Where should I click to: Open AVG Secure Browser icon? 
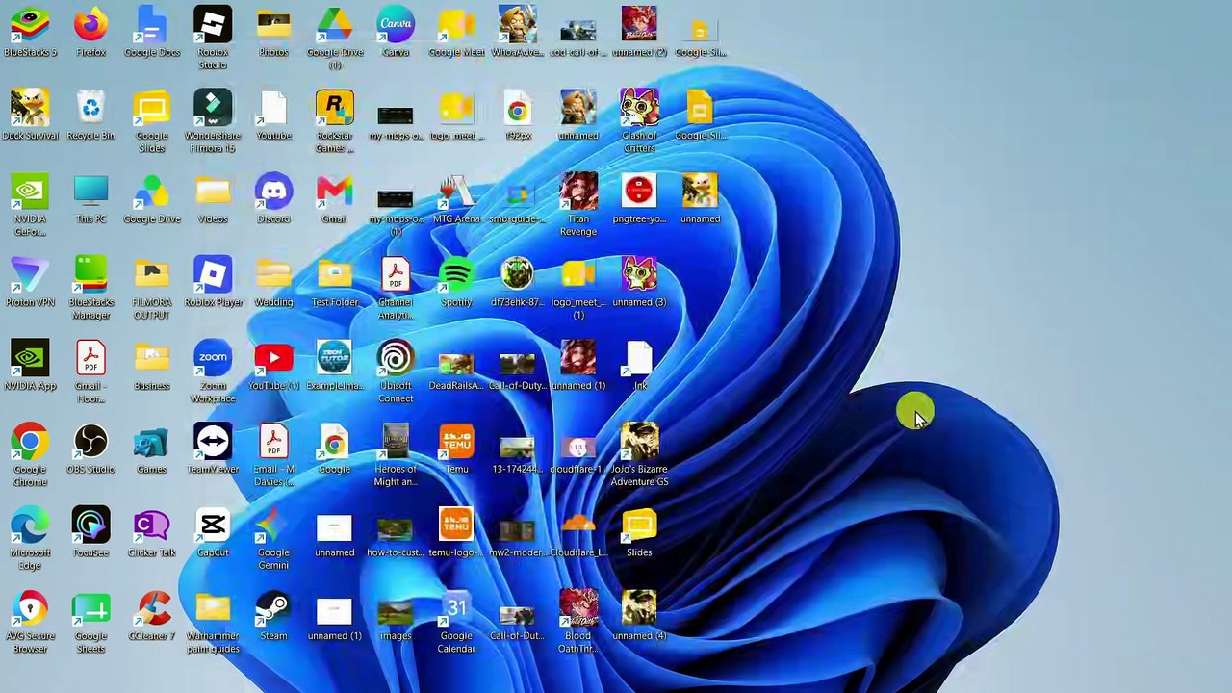(x=30, y=608)
